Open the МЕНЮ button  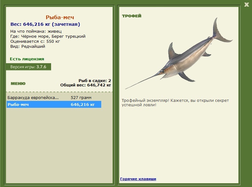(18, 83)
